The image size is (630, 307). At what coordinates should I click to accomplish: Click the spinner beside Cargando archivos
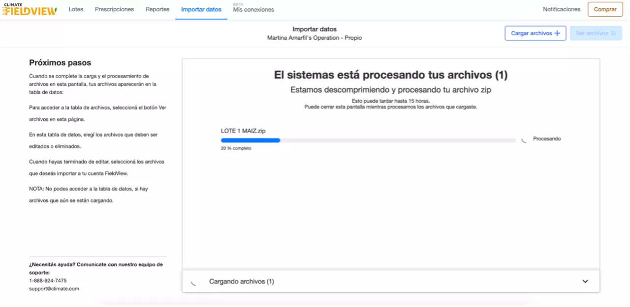click(x=193, y=282)
